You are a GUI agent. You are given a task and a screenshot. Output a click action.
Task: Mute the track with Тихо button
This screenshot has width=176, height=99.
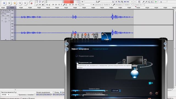click(x=3, y=16)
